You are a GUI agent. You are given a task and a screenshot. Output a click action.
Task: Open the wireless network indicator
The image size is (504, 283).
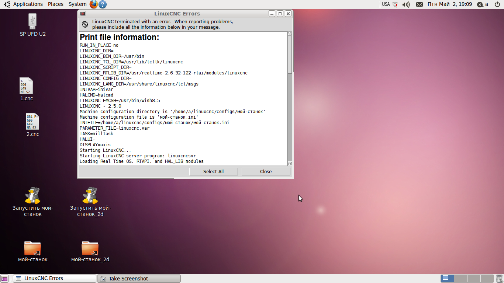click(x=395, y=4)
